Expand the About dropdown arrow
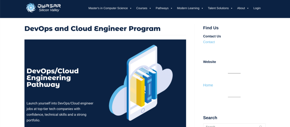The width and height of the screenshot is (290, 127). [x=248, y=8]
